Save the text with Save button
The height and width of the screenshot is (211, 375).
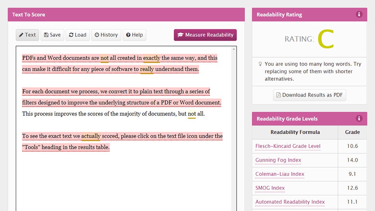pyautogui.click(x=52, y=35)
